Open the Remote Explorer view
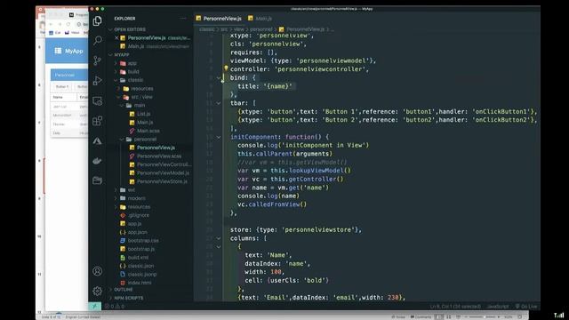The image size is (569, 320). coord(97,100)
